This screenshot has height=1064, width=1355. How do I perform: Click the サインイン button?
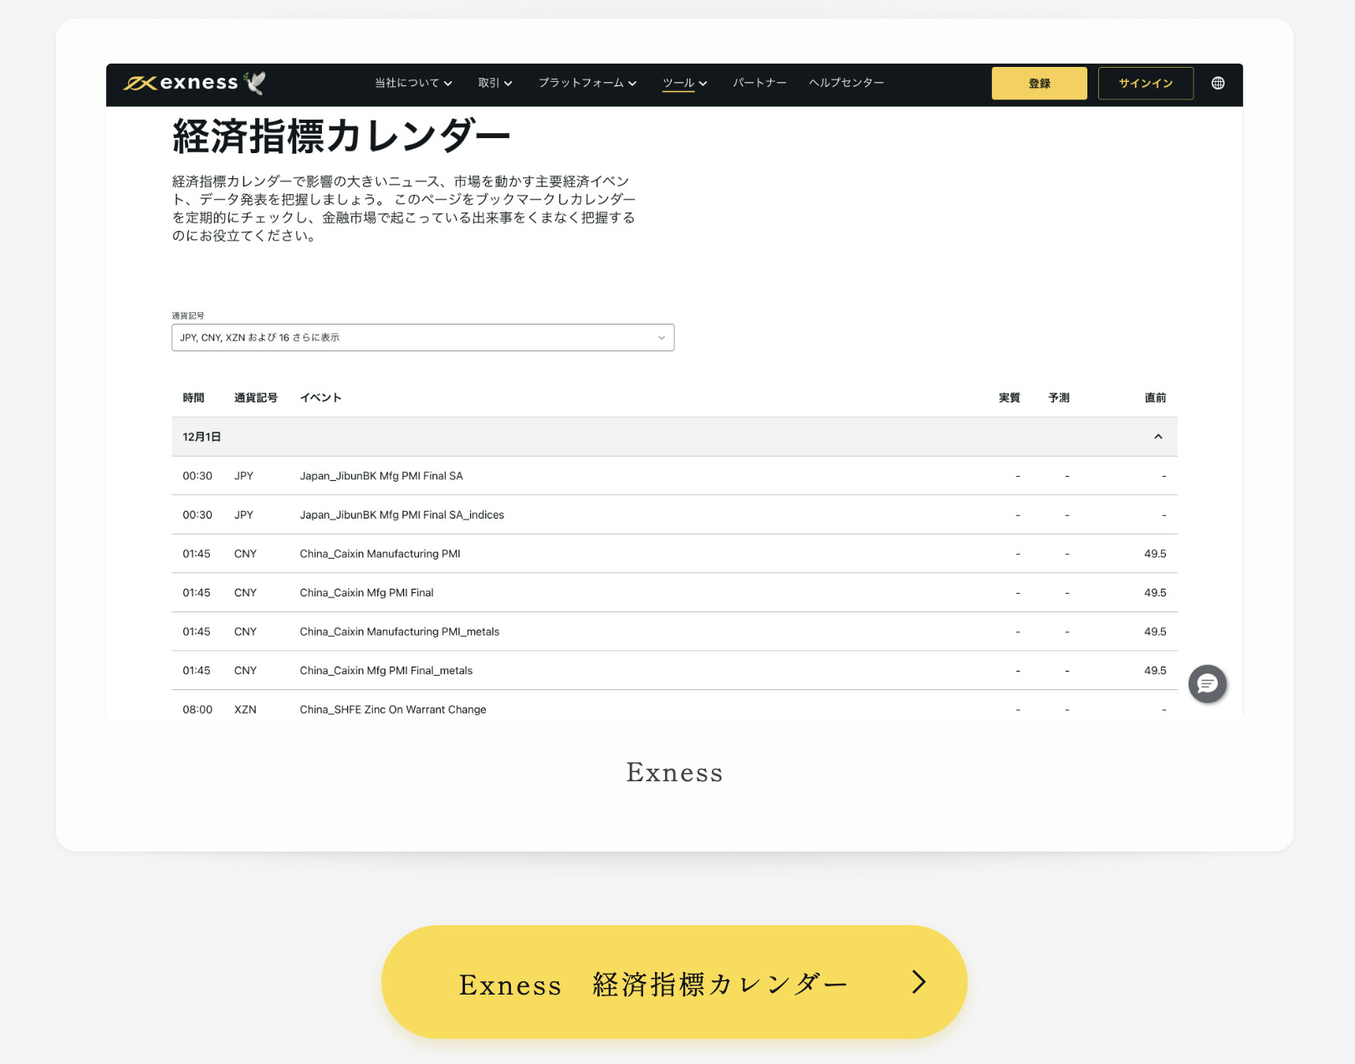(x=1145, y=84)
